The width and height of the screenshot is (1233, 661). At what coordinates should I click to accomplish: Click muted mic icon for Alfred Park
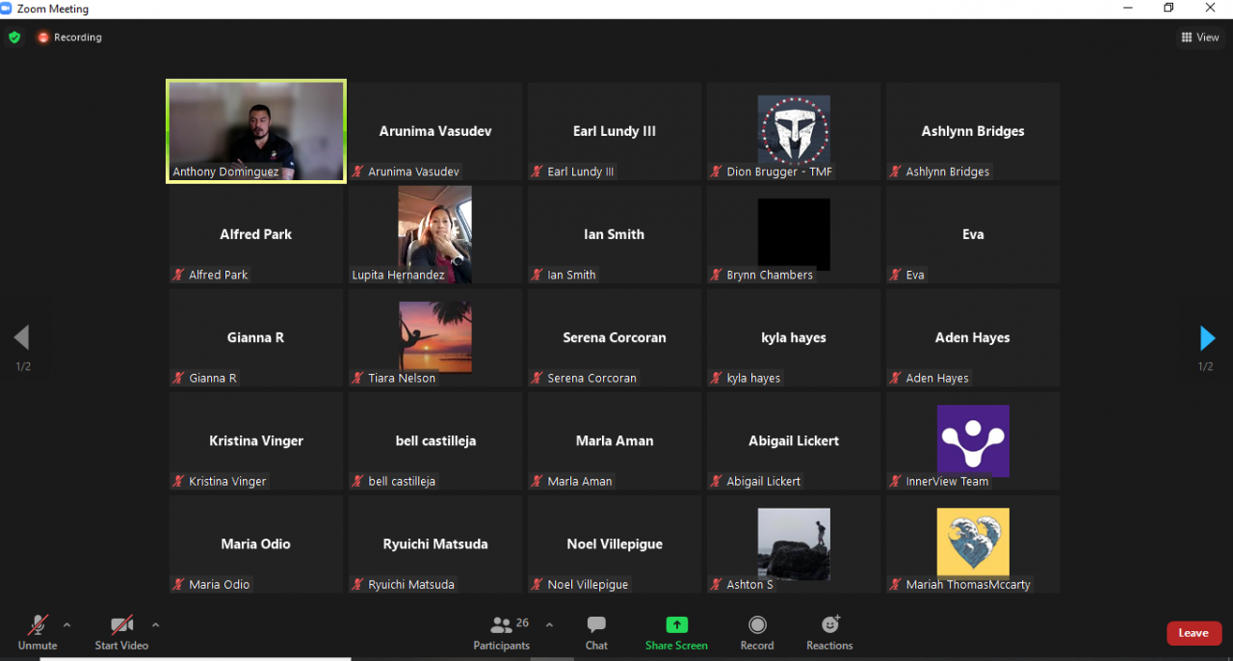(178, 275)
